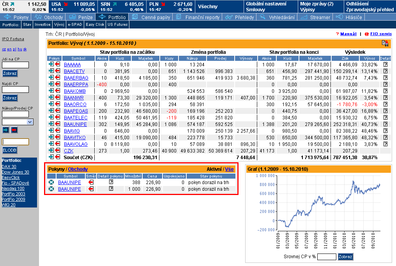Open the Streamer menu
Viewport: 396px width, 266px height.
pos(315,17)
